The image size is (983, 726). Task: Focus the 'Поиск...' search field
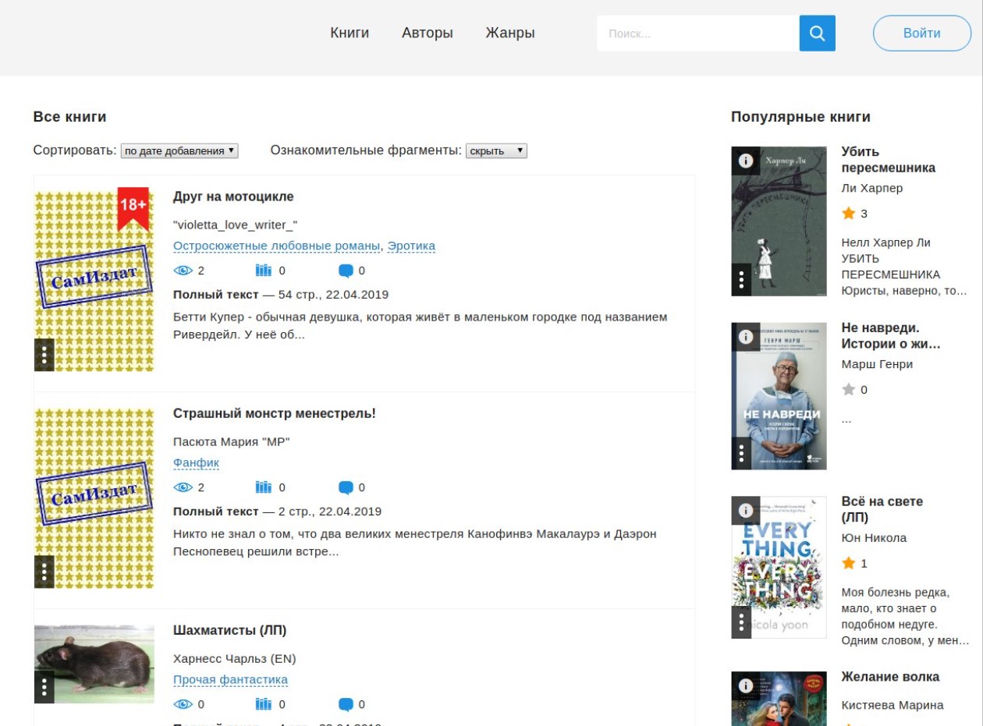(x=697, y=34)
